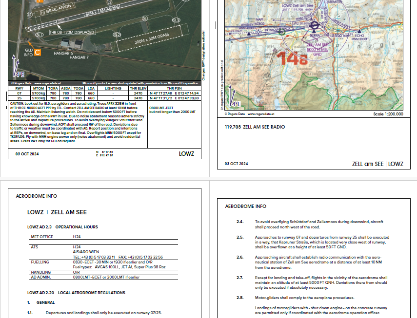Viewport: 417px width, 318px height.
Task: Click the north arrow on the aerial photo
Action: click(x=16, y=66)
